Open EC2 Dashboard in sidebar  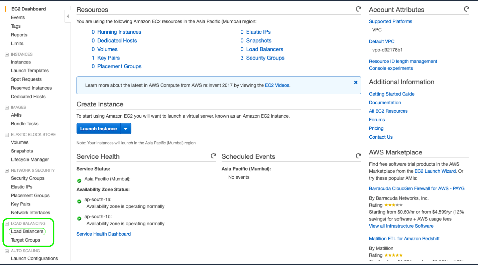[28, 9]
